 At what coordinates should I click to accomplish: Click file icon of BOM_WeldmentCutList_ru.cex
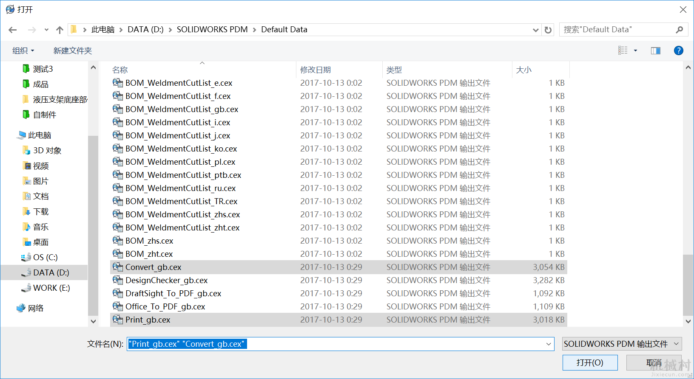click(x=118, y=188)
